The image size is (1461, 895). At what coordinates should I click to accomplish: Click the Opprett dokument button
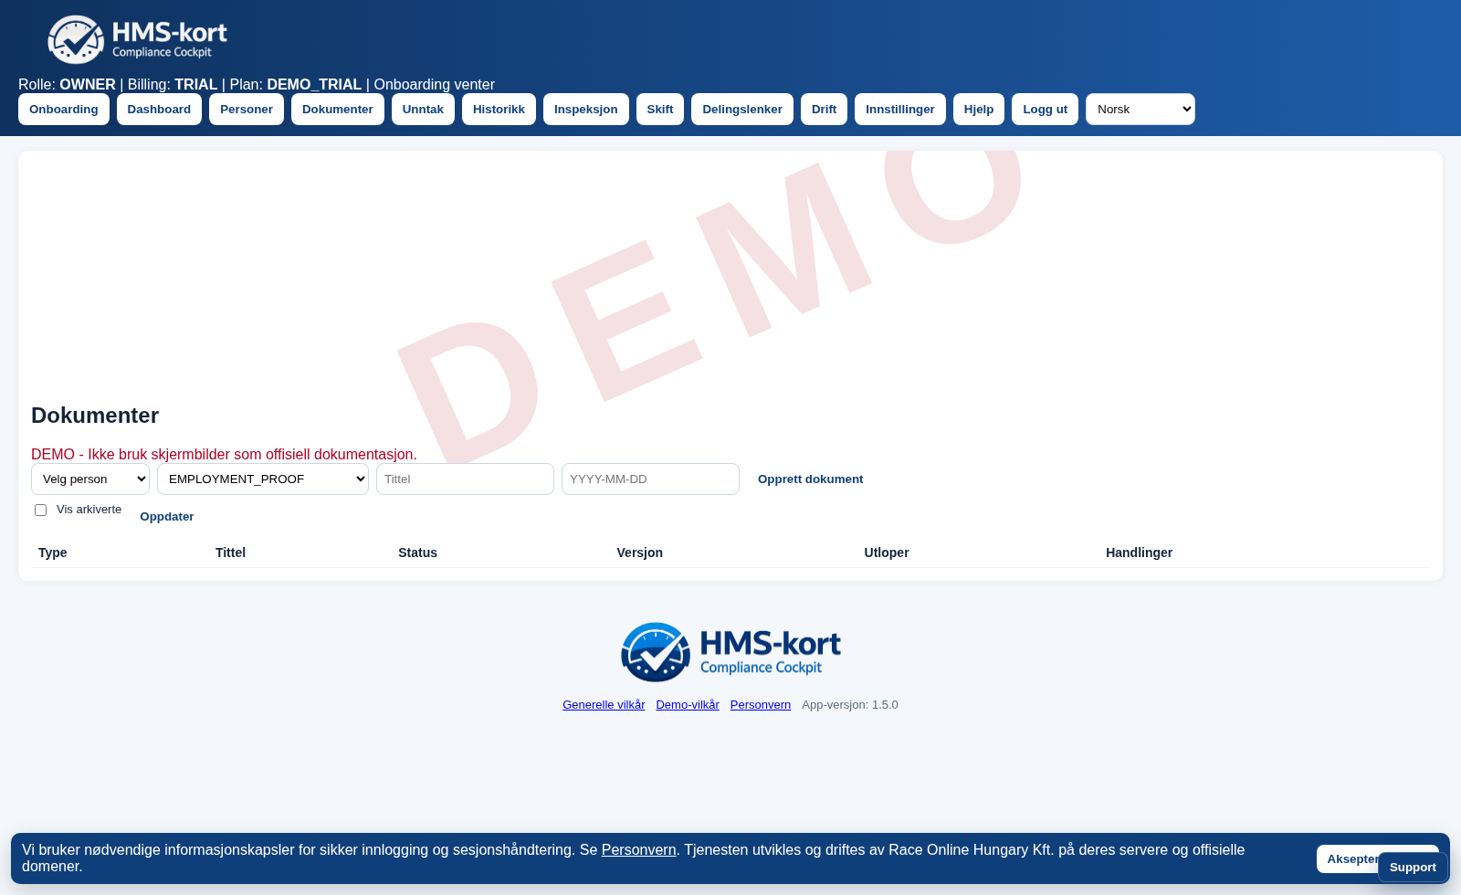click(810, 479)
